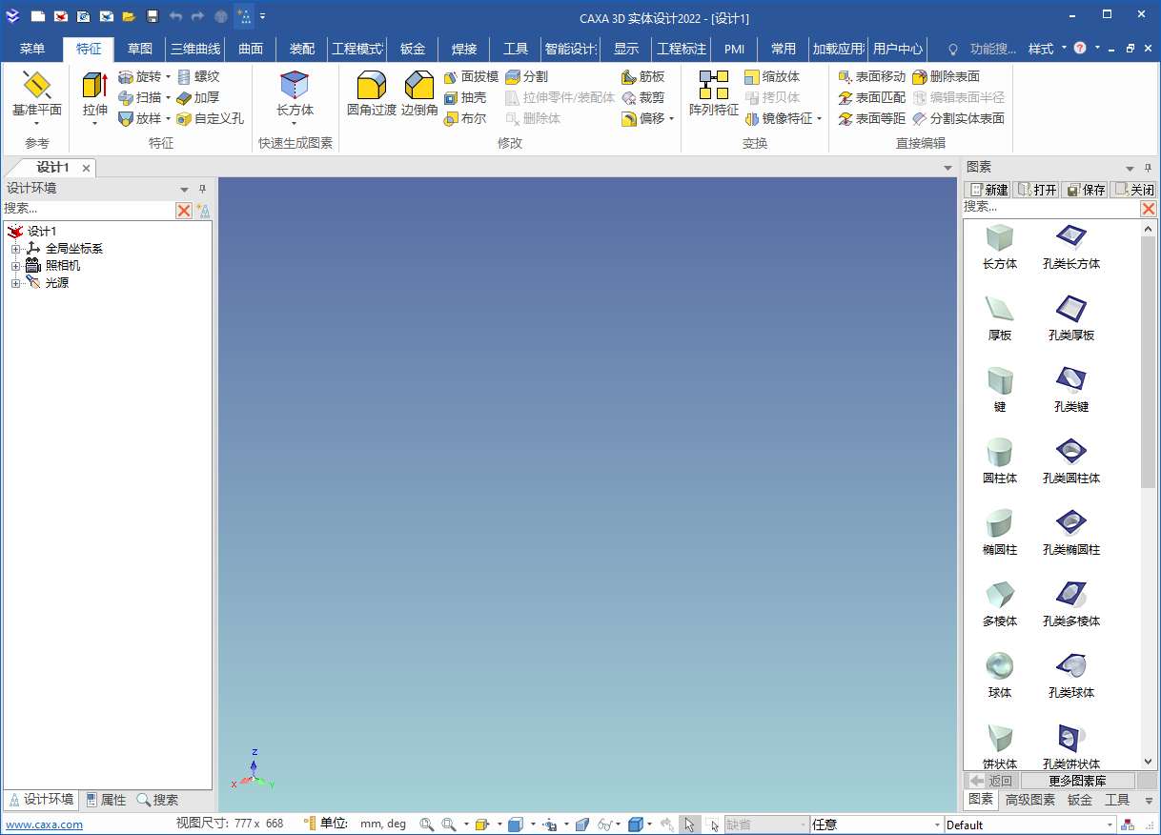Switch to the 草图 ribbon tab
Image resolution: width=1161 pixels, height=835 pixels.
140,49
